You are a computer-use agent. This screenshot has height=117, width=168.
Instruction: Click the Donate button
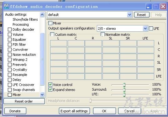click(15, 111)
